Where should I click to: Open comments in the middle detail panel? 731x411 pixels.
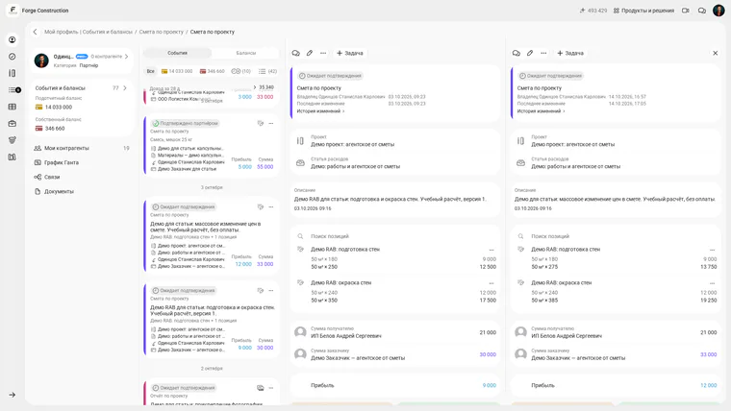click(296, 53)
